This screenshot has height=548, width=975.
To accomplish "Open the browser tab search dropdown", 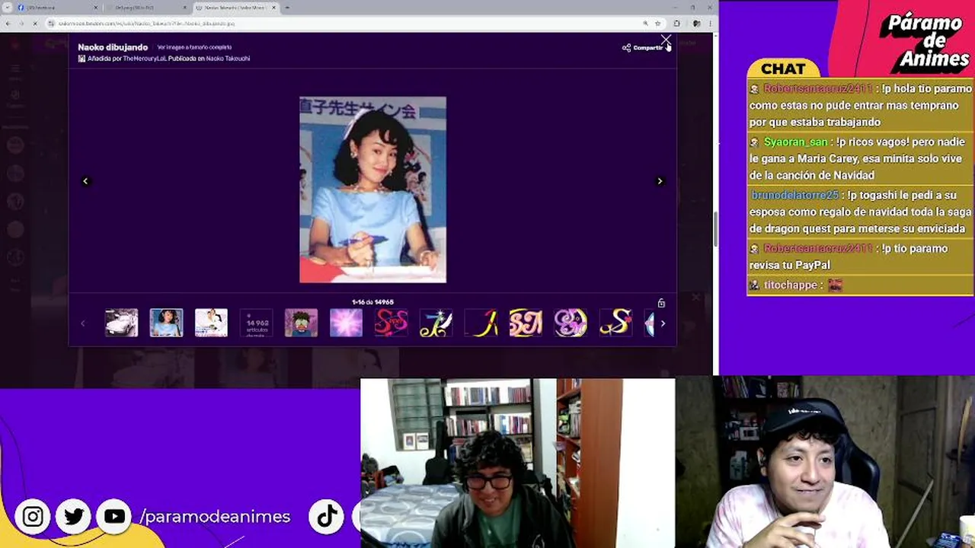I will [x=7, y=8].
